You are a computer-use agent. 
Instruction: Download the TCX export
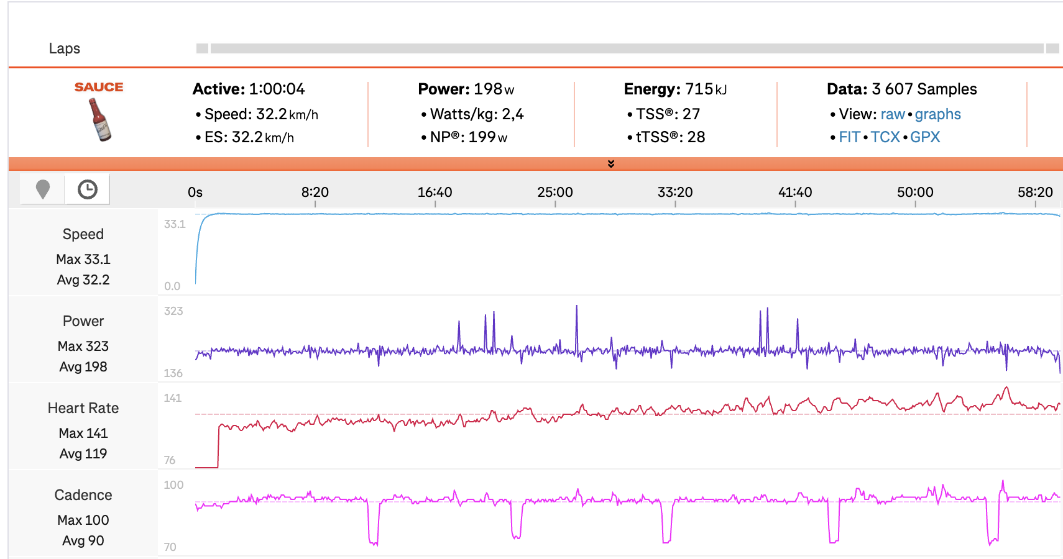(x=885, y=137)
